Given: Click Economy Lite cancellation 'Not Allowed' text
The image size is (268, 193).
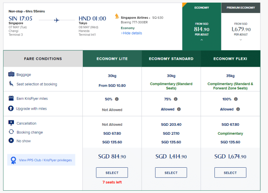Looking at the screenshot, I should pos(112,125).
